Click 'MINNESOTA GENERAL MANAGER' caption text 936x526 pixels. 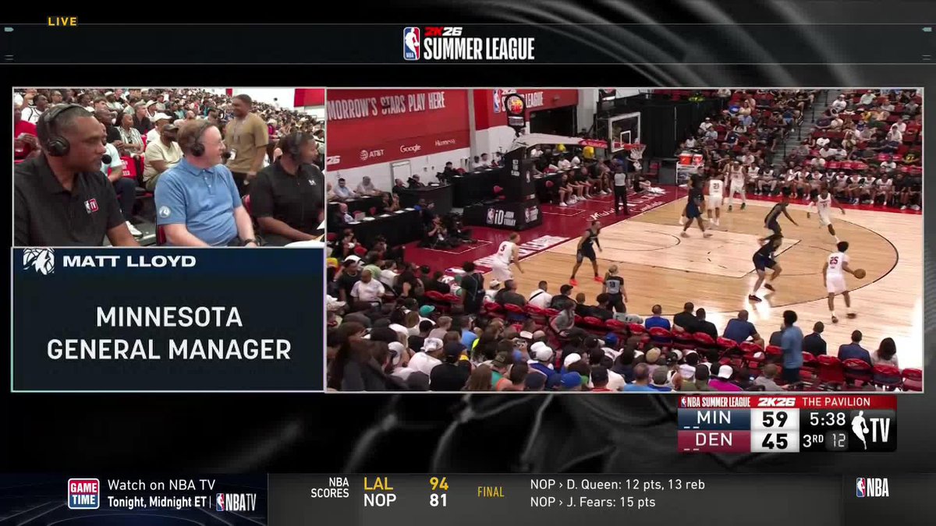168,333
